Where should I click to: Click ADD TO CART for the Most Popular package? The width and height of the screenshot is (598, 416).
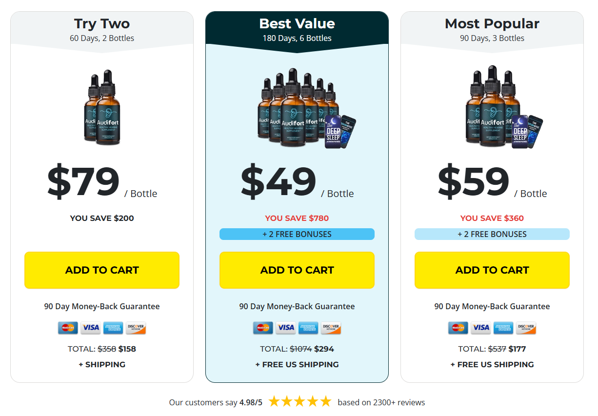(492, 270)
